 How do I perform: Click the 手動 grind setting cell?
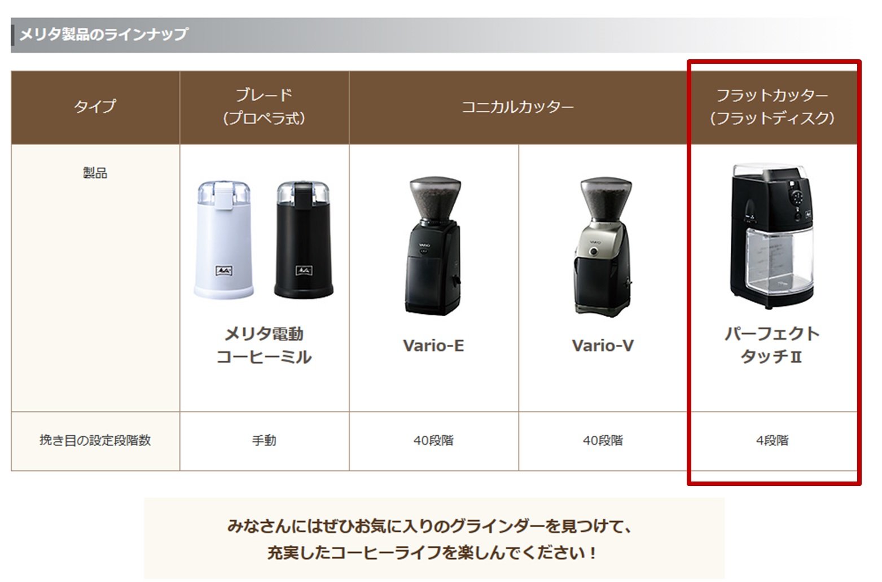point(264,440)
